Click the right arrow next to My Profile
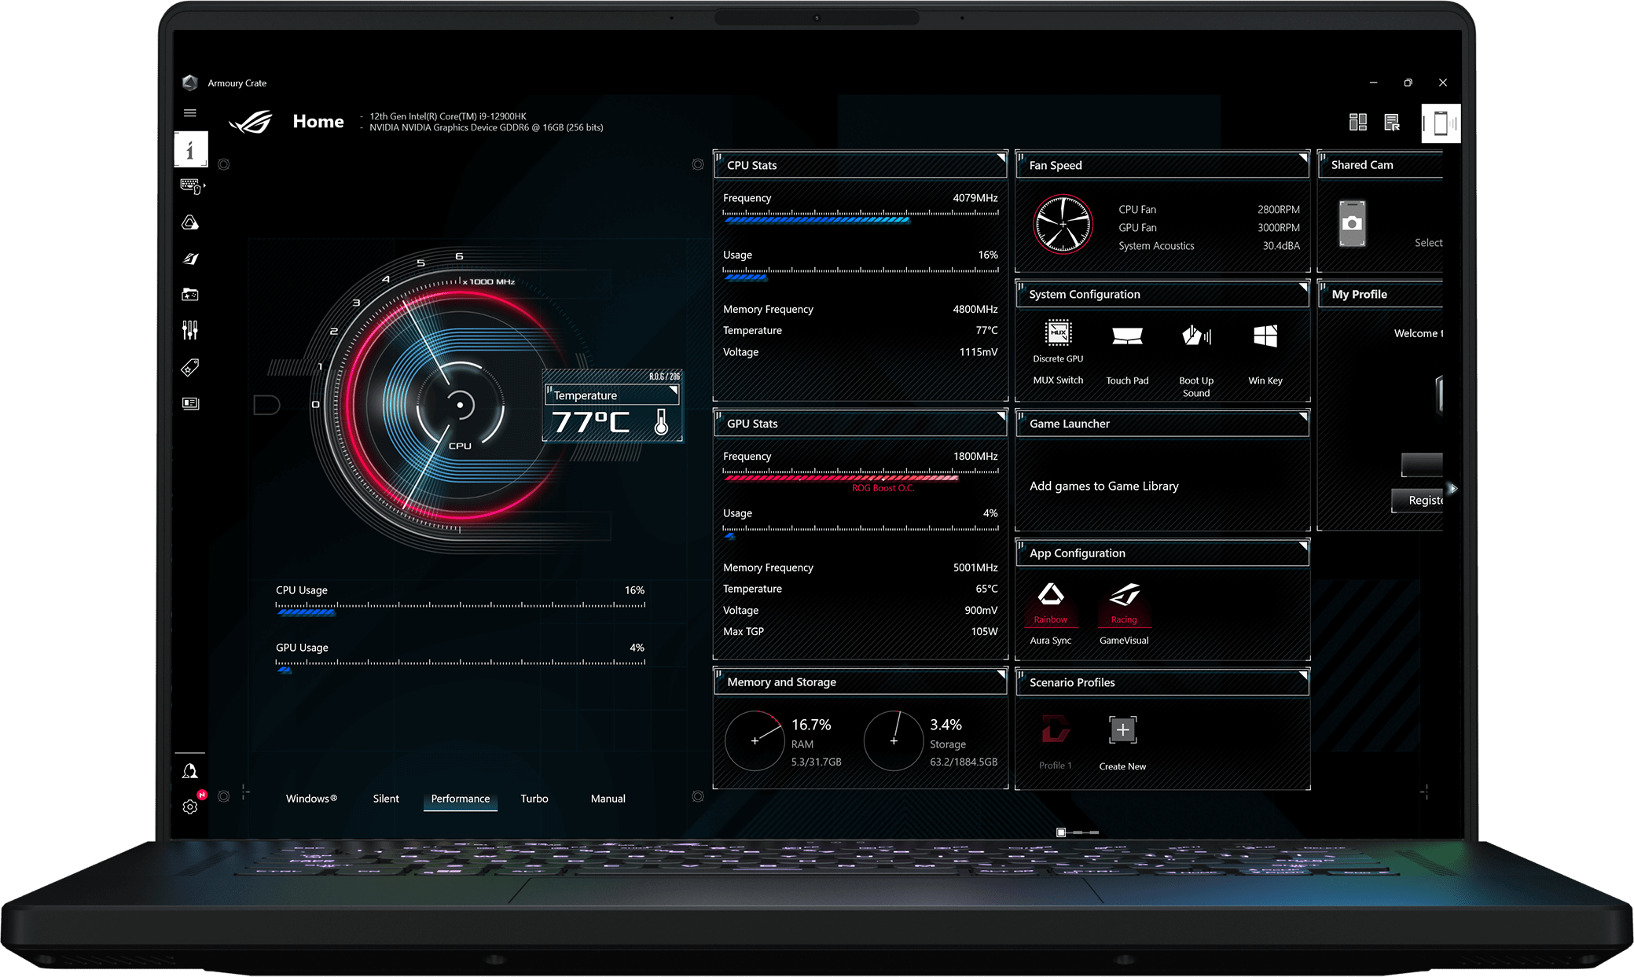1634x977 pixels. click(x=1453, y=488)
